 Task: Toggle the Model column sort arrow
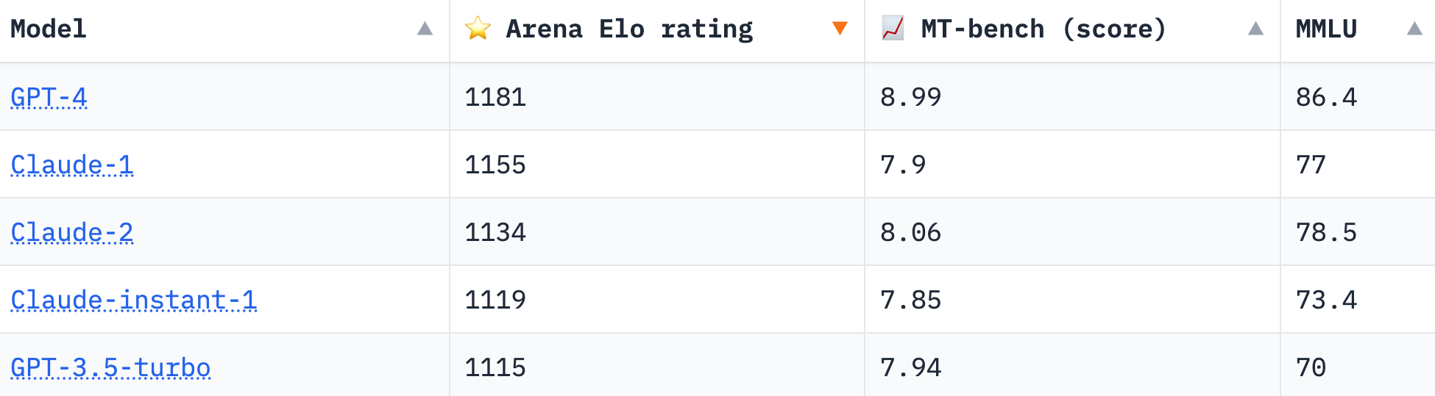[425, 29]
